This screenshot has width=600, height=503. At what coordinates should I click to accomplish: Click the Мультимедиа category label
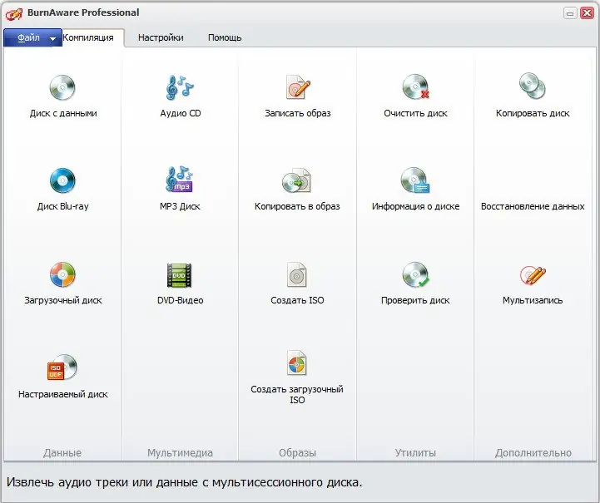[180, 453]
